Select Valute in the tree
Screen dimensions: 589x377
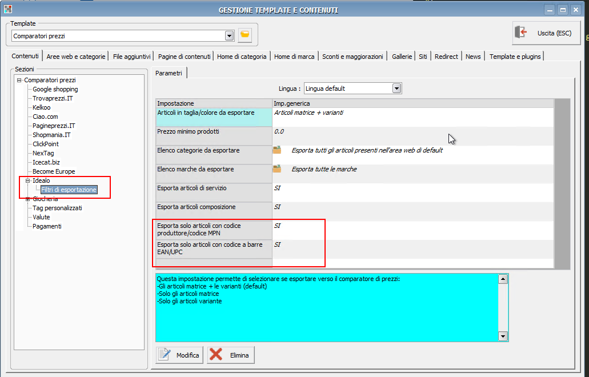point(41,218)
